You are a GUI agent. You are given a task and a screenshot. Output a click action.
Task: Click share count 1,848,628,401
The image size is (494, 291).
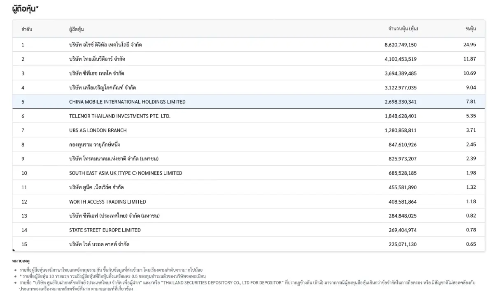click(x=401, y=116)
